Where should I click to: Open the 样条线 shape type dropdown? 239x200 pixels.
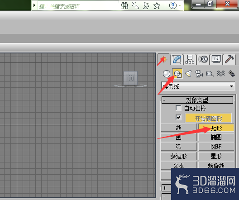198,86
